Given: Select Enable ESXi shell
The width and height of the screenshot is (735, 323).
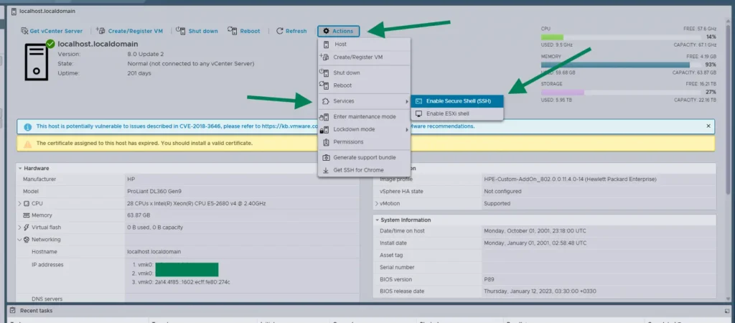Looking at the screenshot, I should [457, 113].
